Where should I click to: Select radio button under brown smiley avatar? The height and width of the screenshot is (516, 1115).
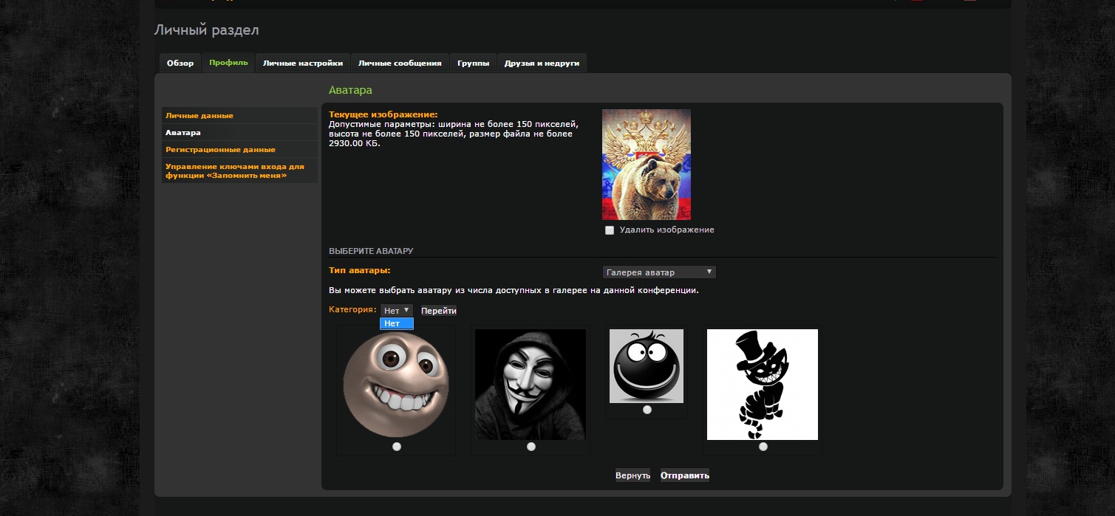pos(397,447)
